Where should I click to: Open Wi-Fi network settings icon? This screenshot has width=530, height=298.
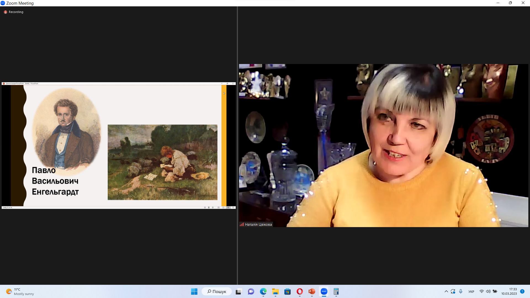point(482,291)
